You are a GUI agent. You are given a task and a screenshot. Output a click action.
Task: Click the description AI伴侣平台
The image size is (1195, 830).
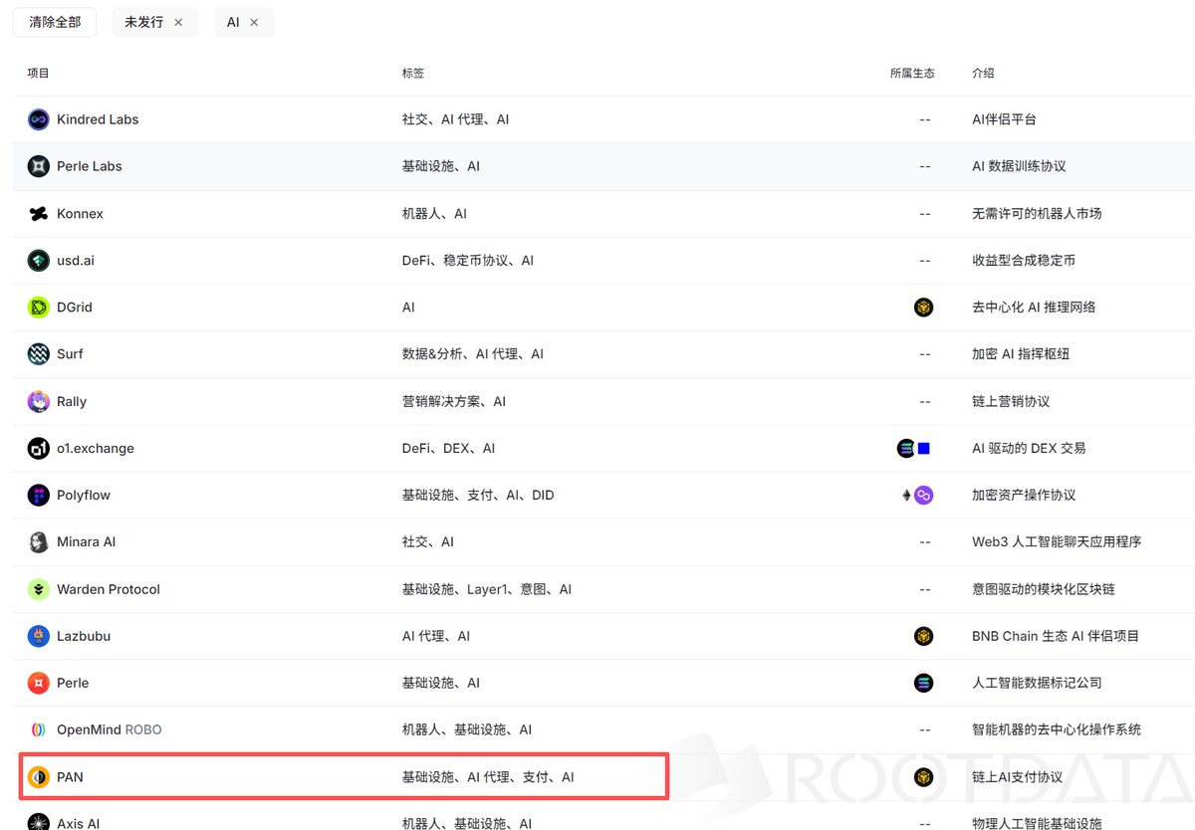click(1004, 119)
